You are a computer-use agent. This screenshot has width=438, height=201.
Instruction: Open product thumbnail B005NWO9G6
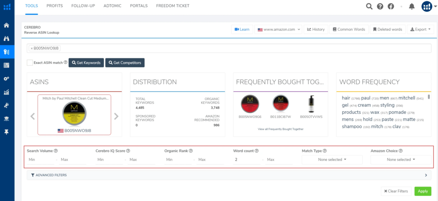(x=250, y=104)
